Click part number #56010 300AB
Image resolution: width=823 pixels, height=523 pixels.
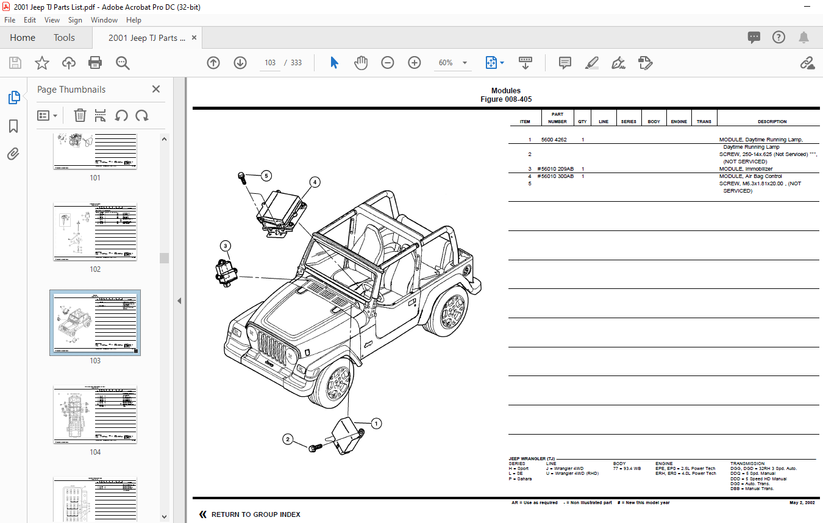tap(555, 176)
